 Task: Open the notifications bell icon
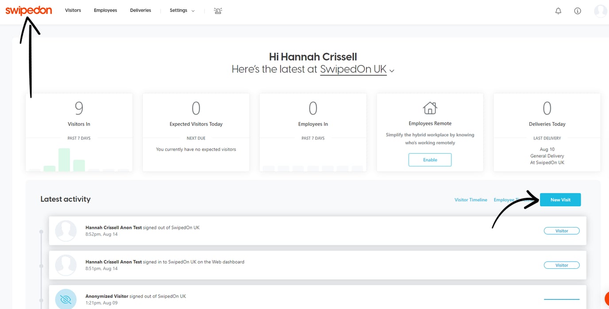[558, 11]
